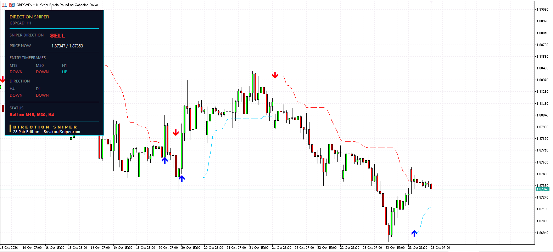Image resolution: width=553 pixels, height=252 pixels.
Task: Click the status text Sell on M15, M30, H4
Action: pos(32,115)
